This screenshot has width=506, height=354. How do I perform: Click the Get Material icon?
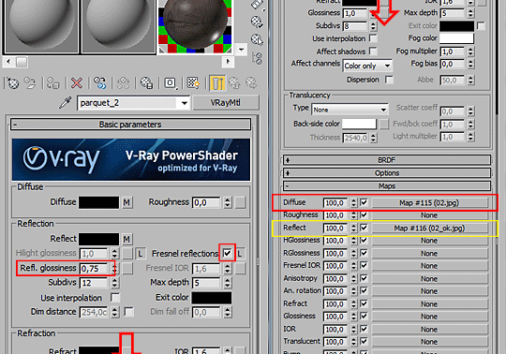tap(12, 83)
